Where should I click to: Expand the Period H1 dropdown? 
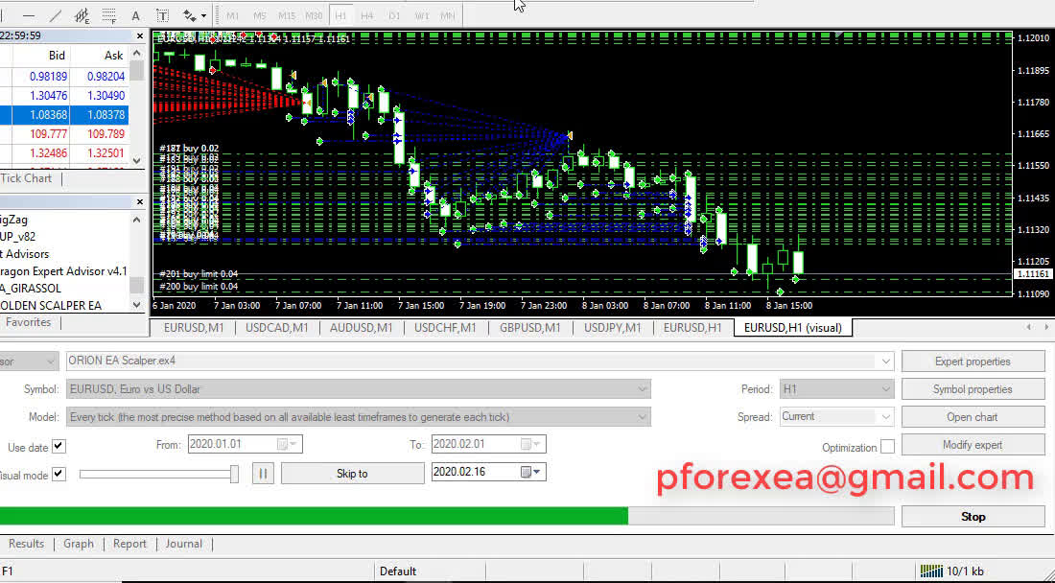pyautogui.click(x=885, y=389)
